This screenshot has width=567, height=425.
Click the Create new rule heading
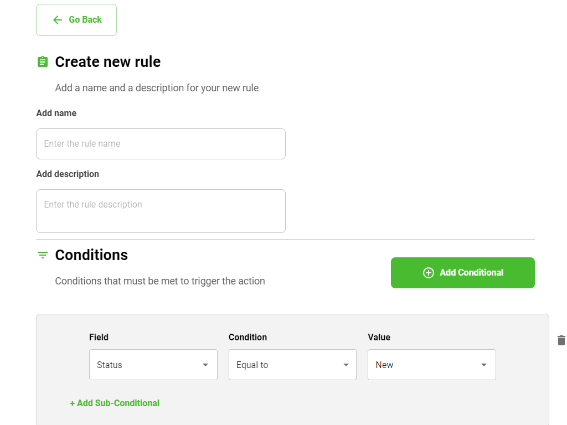click(x=107, y=61)
